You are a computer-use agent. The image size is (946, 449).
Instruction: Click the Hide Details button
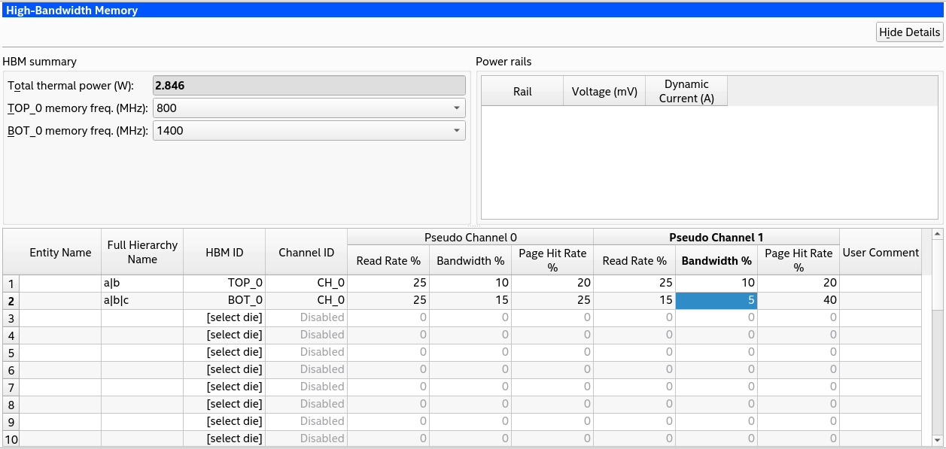[x=910, y=32]
